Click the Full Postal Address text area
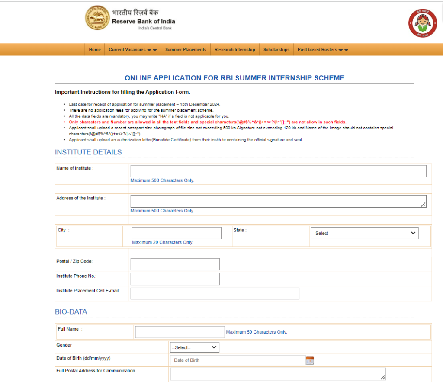The image size is (443, 382). (x=278, y=374)
